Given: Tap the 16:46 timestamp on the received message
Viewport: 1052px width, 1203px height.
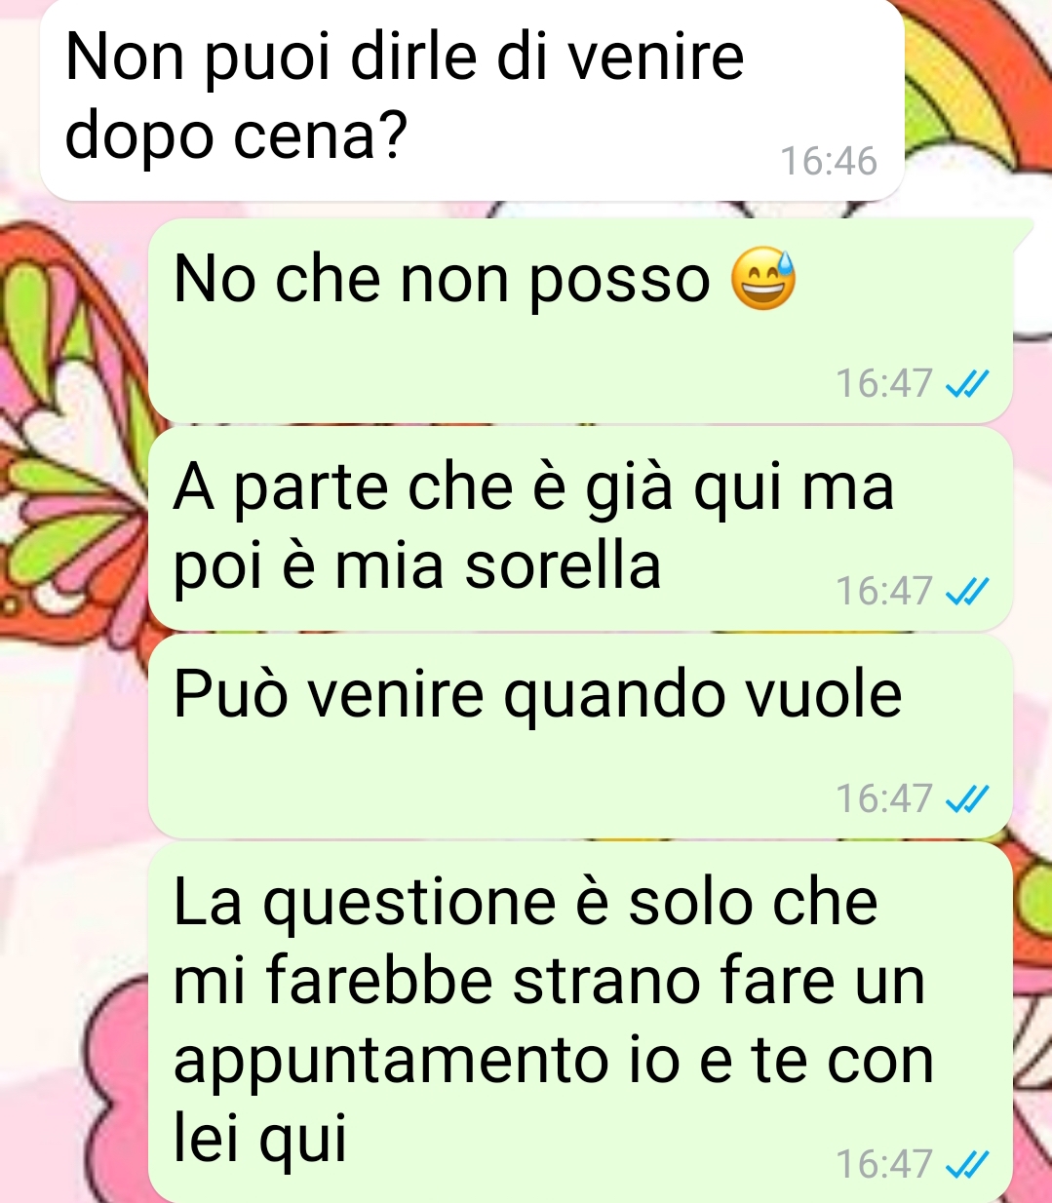Looking at the screenshot, I should (x=829, y=161).
